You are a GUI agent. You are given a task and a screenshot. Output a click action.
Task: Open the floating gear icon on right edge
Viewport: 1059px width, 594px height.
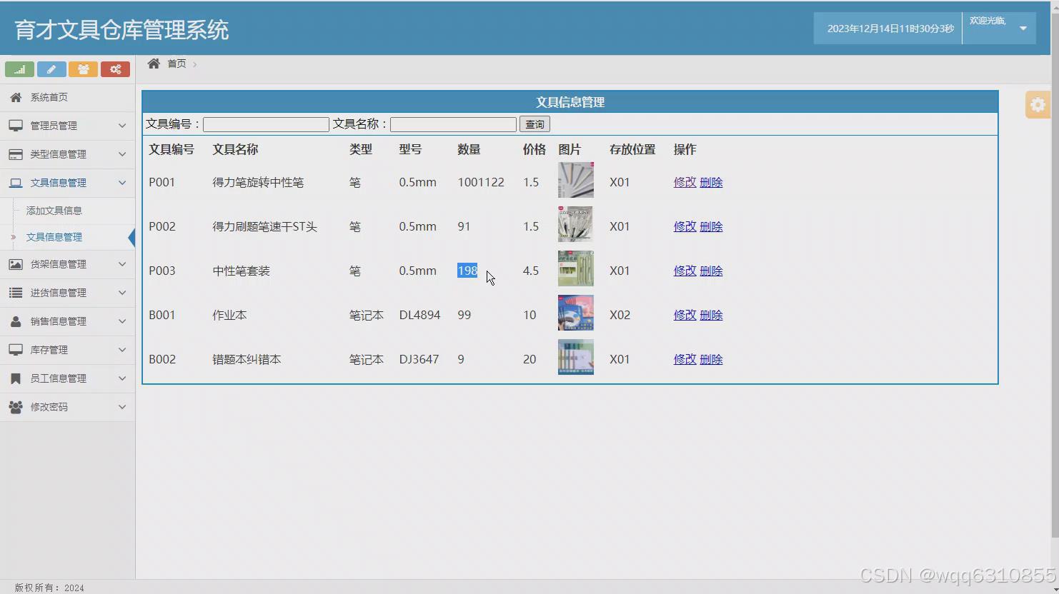click(1037, 104)
